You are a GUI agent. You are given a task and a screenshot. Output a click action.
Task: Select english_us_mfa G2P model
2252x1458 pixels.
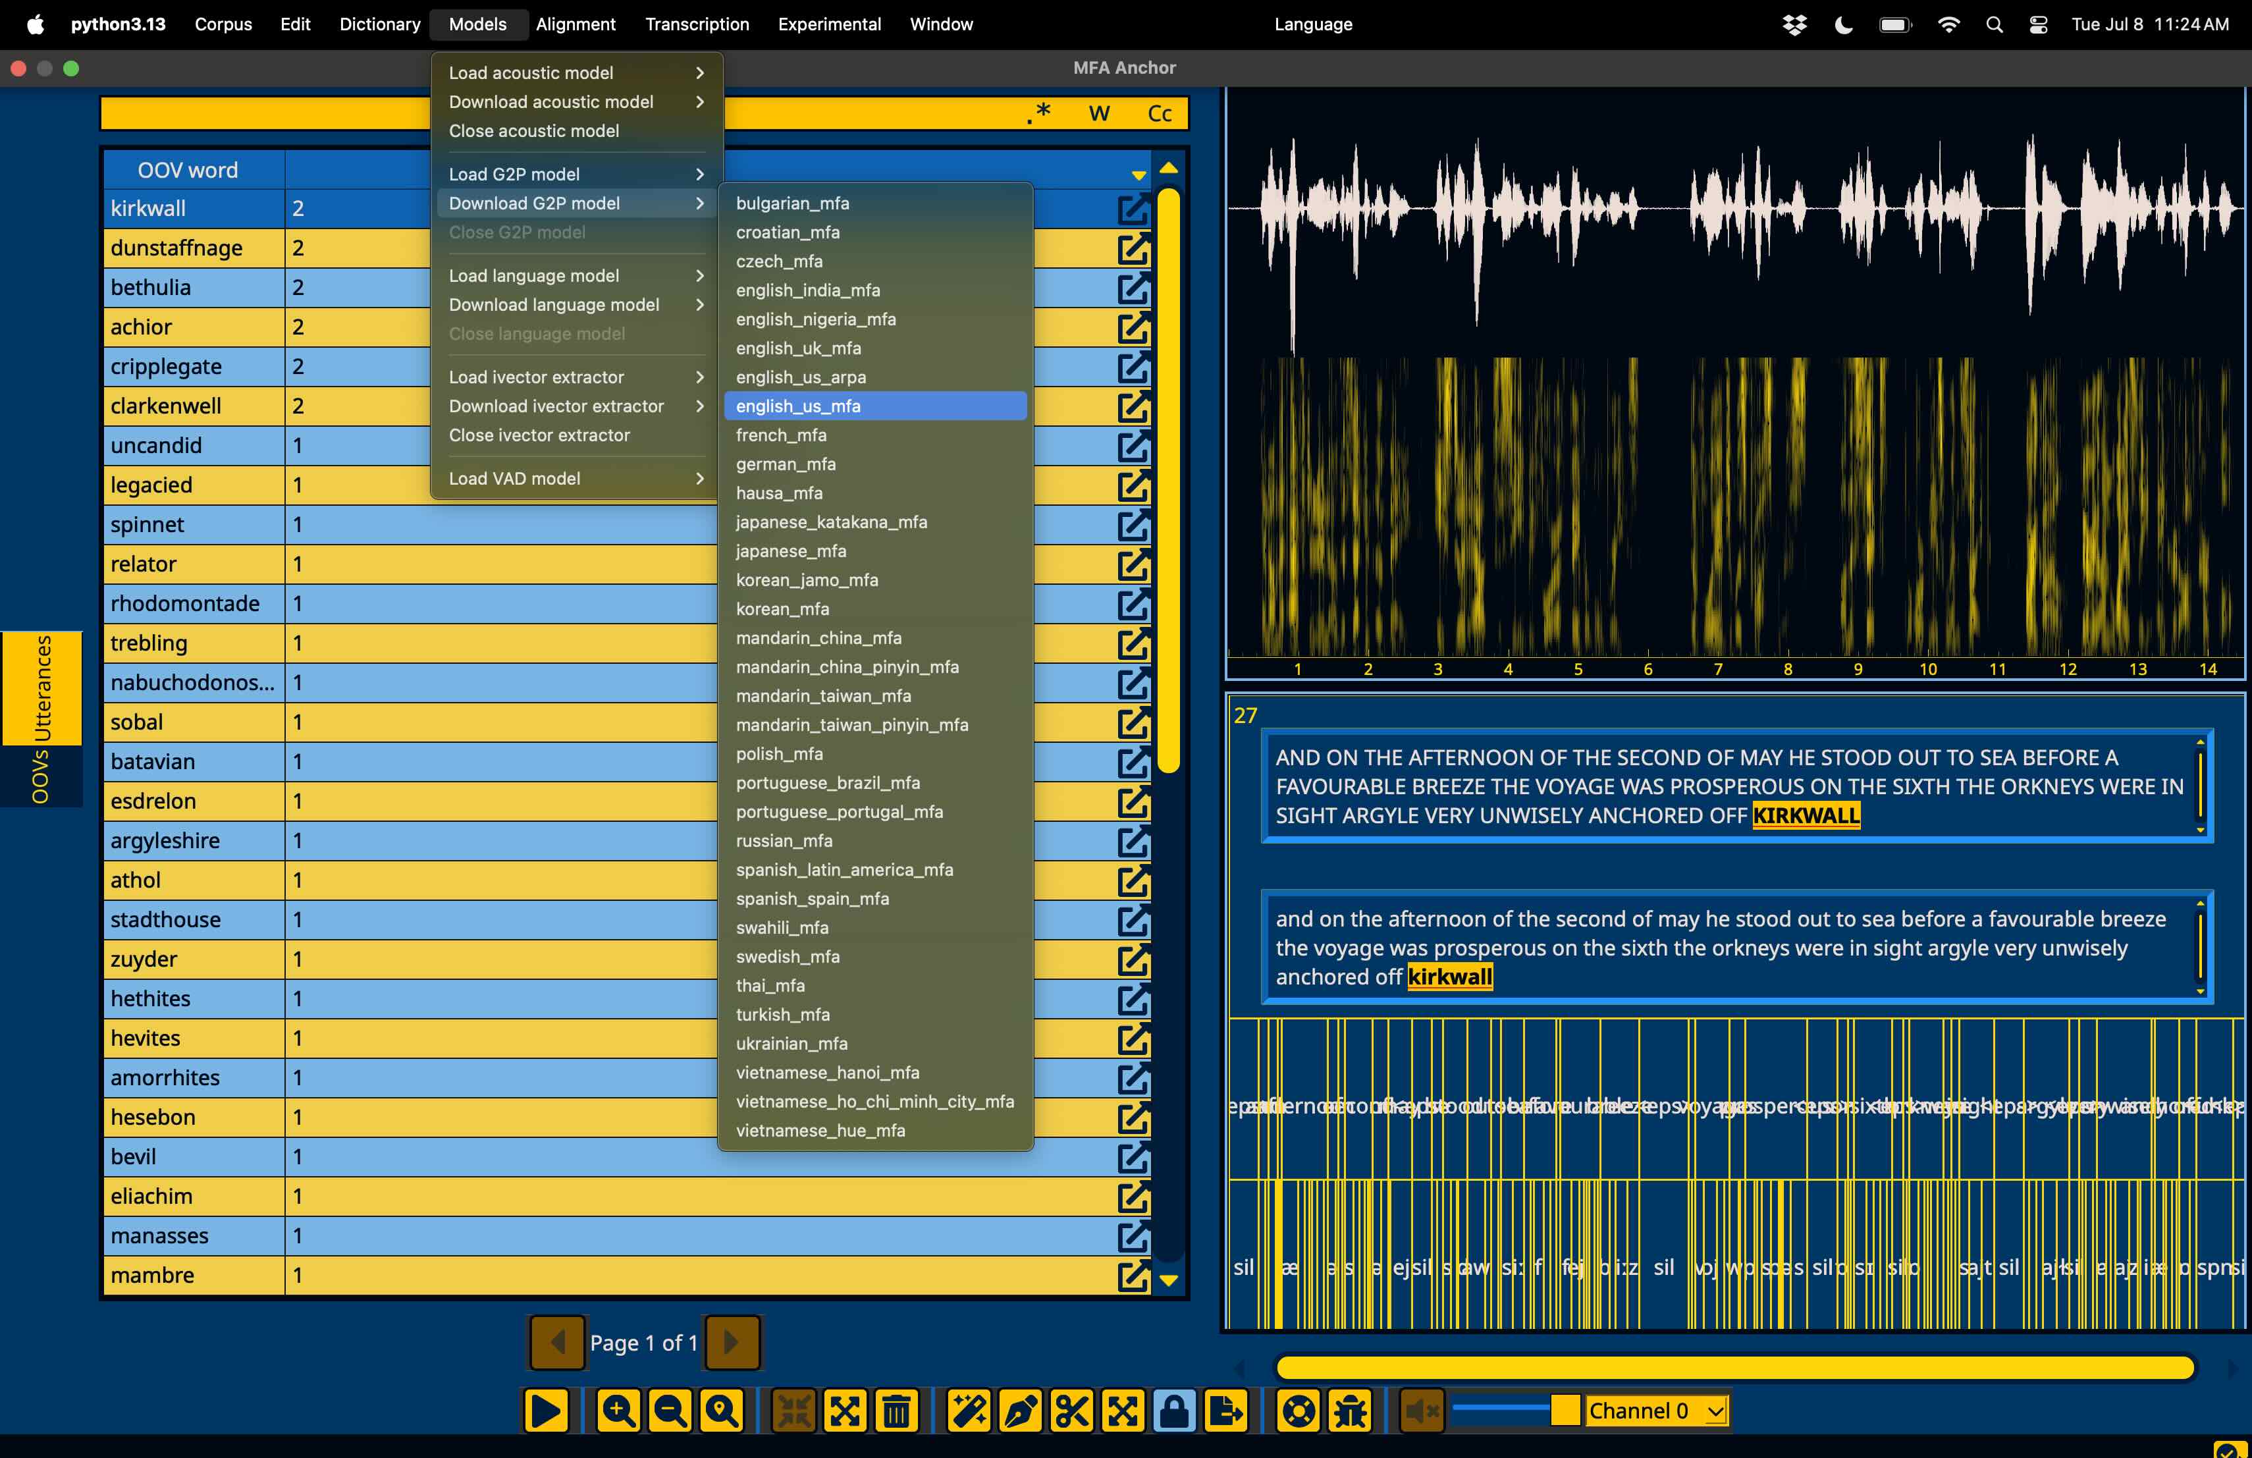coord(875,406)
